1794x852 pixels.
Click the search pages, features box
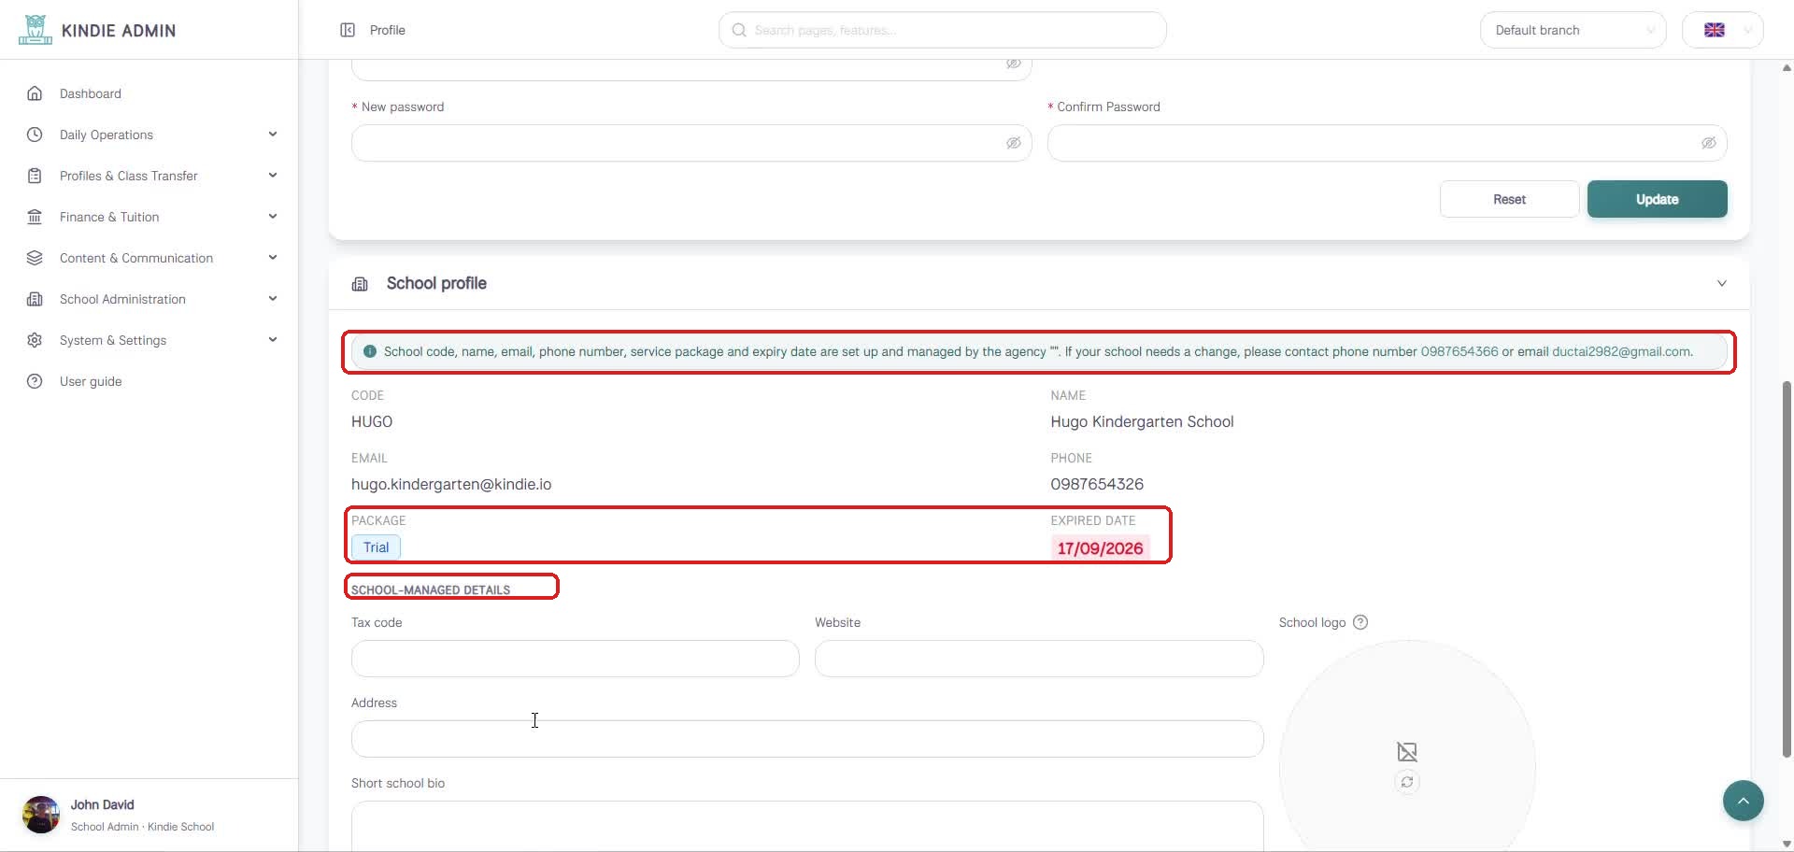(942, 30)
